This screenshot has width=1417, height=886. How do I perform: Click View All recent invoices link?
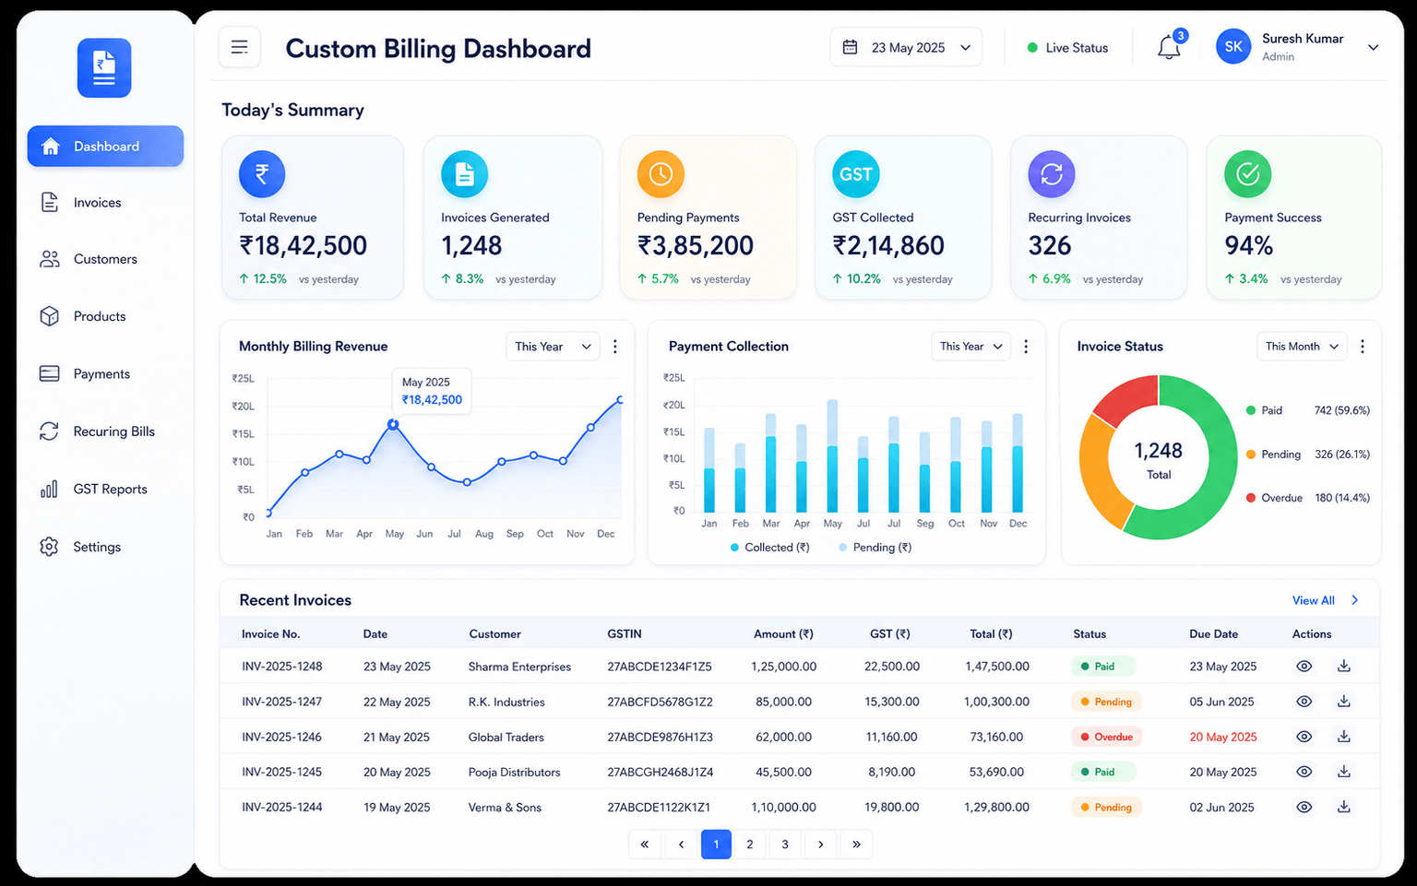(x=1326, y=600)
